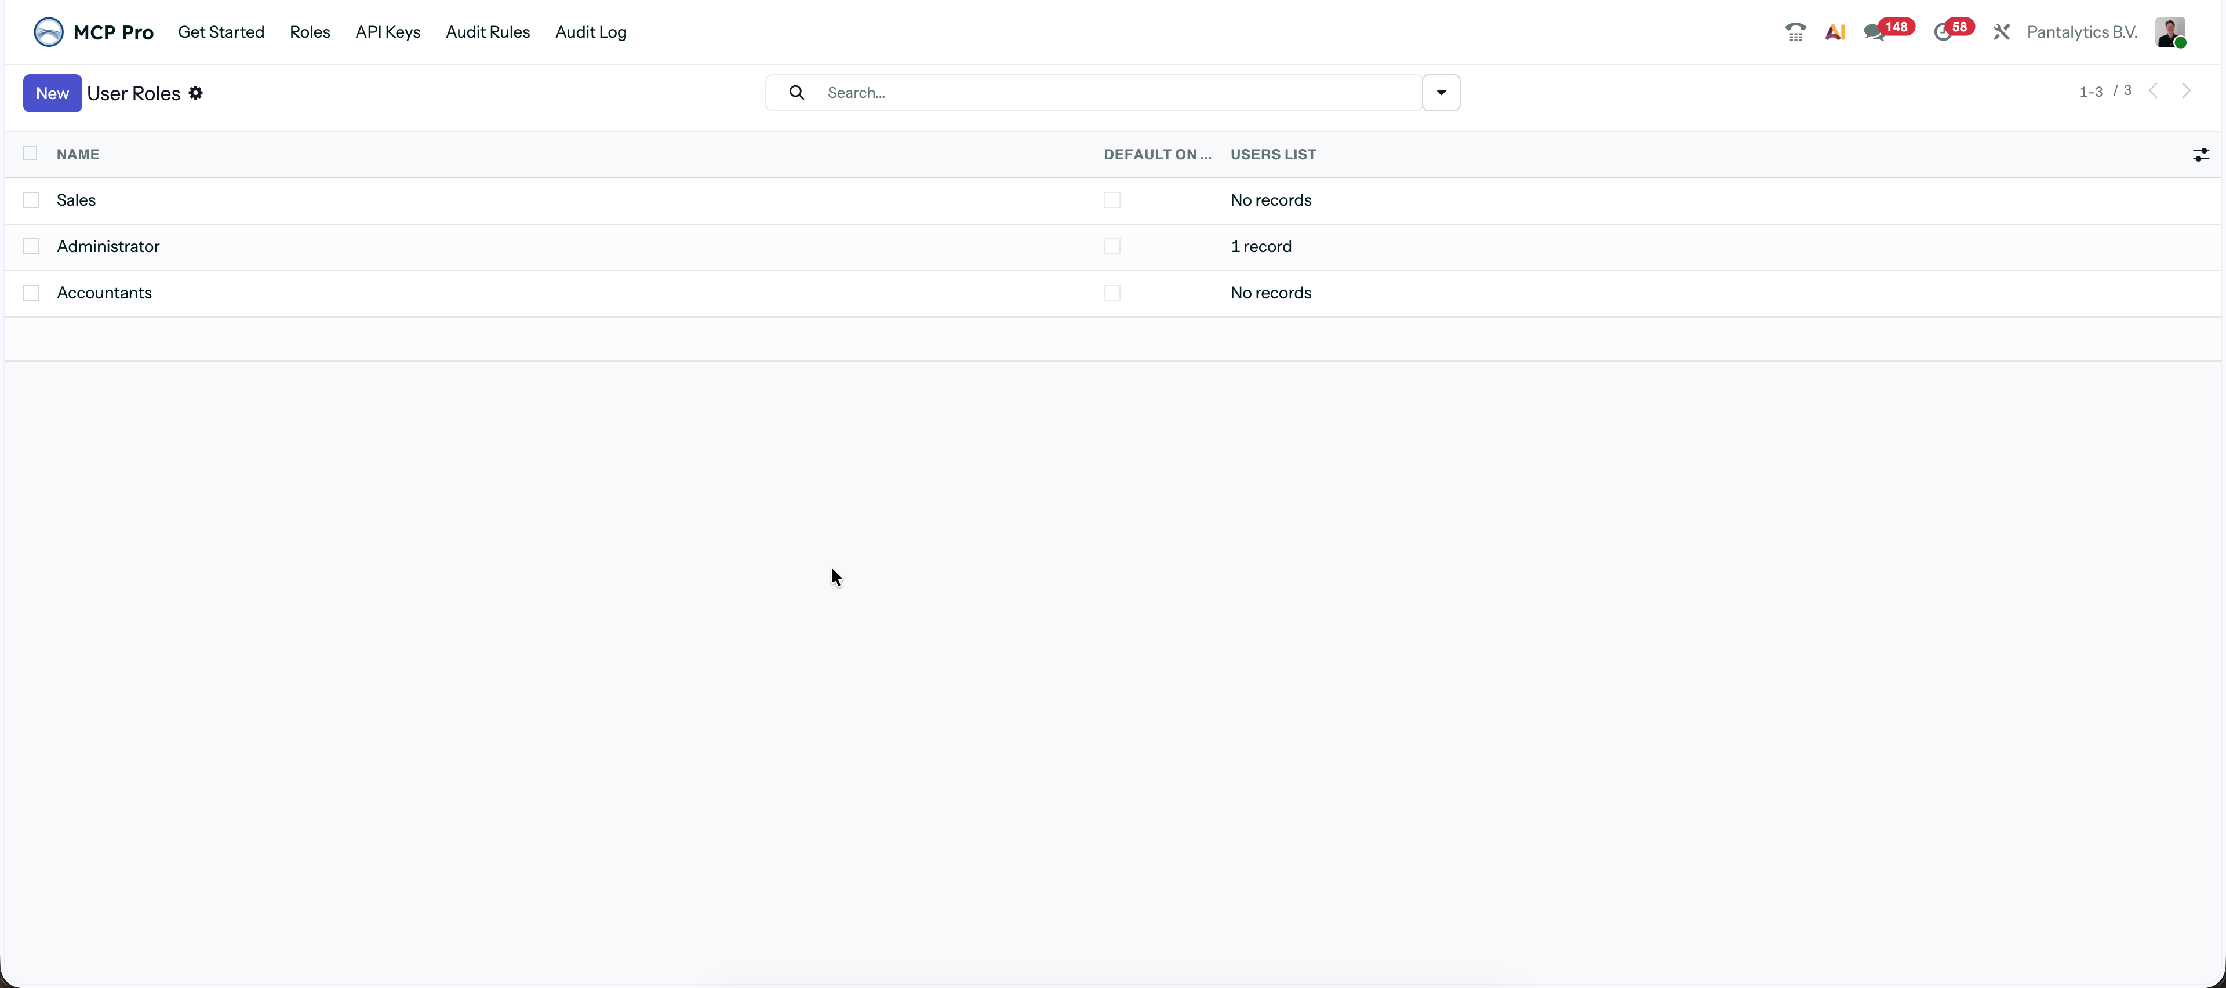This screenshot has height=988, width=2226.
Task: Open the Audit Log menu
Action: pos(591,32)
